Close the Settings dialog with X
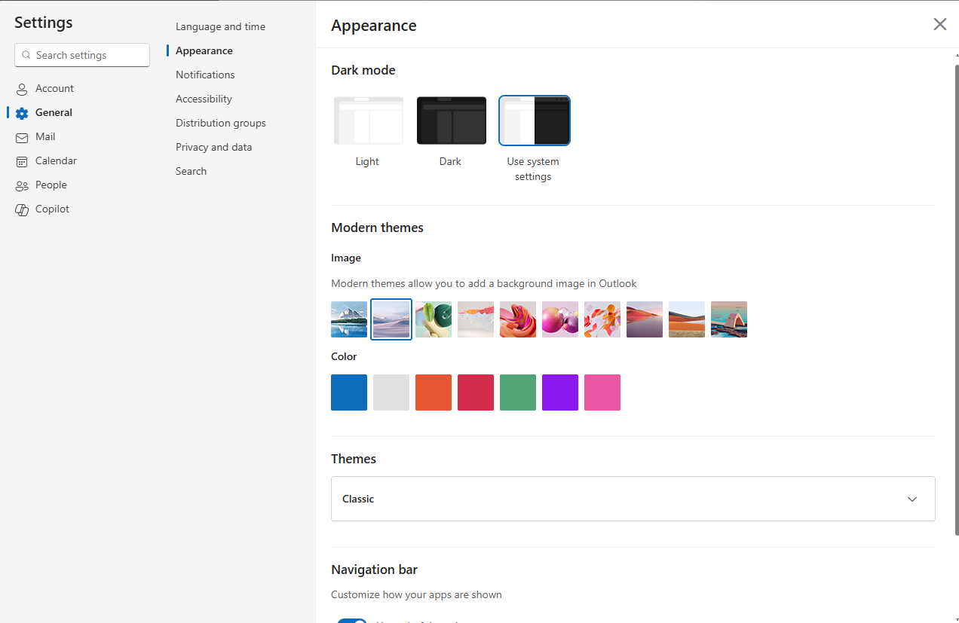This screenshot has height=623, width=959. [x=939, y=24]
